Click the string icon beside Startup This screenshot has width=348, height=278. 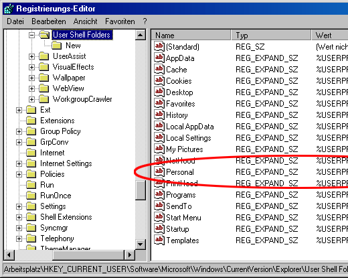point(159,228)
